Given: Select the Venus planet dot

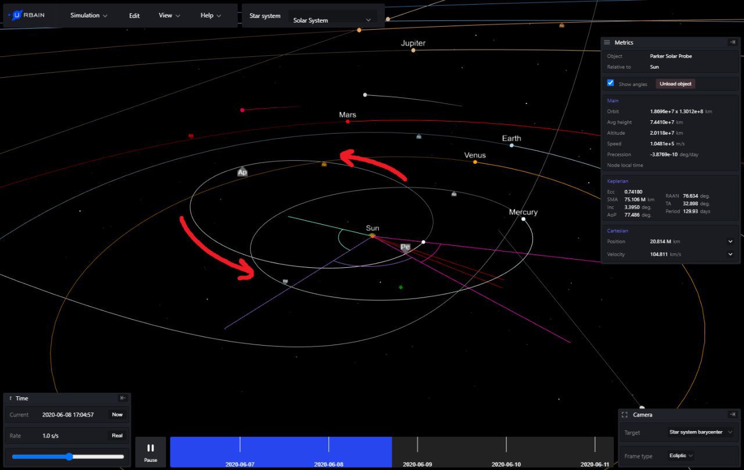Looking at the screenshot, I should point(475,162).
